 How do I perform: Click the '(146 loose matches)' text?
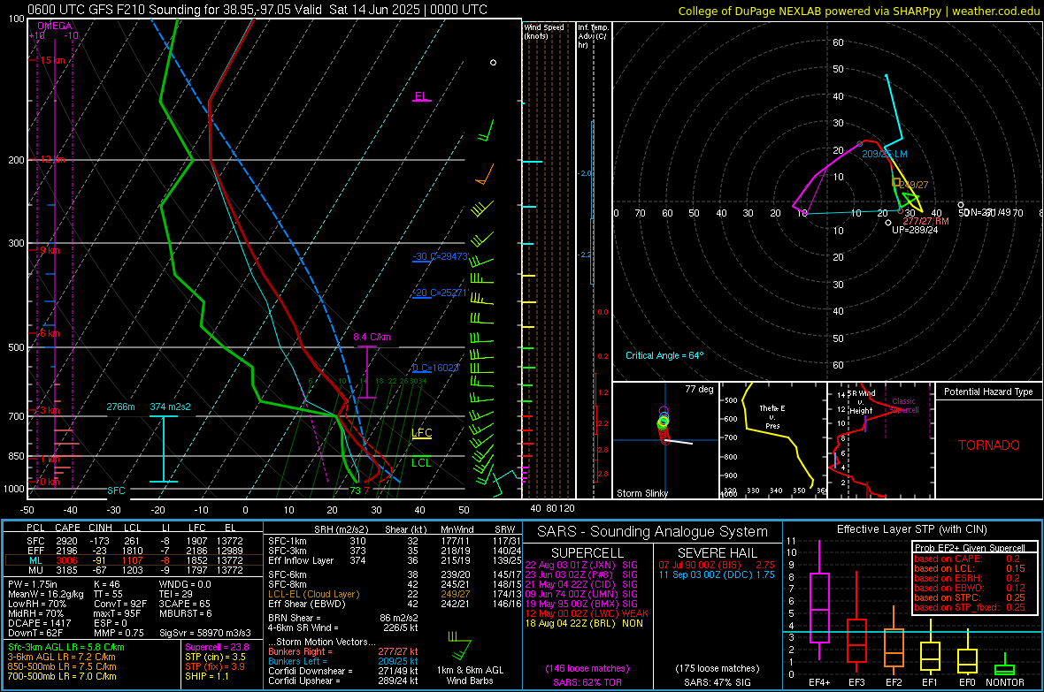pos(587,669)
